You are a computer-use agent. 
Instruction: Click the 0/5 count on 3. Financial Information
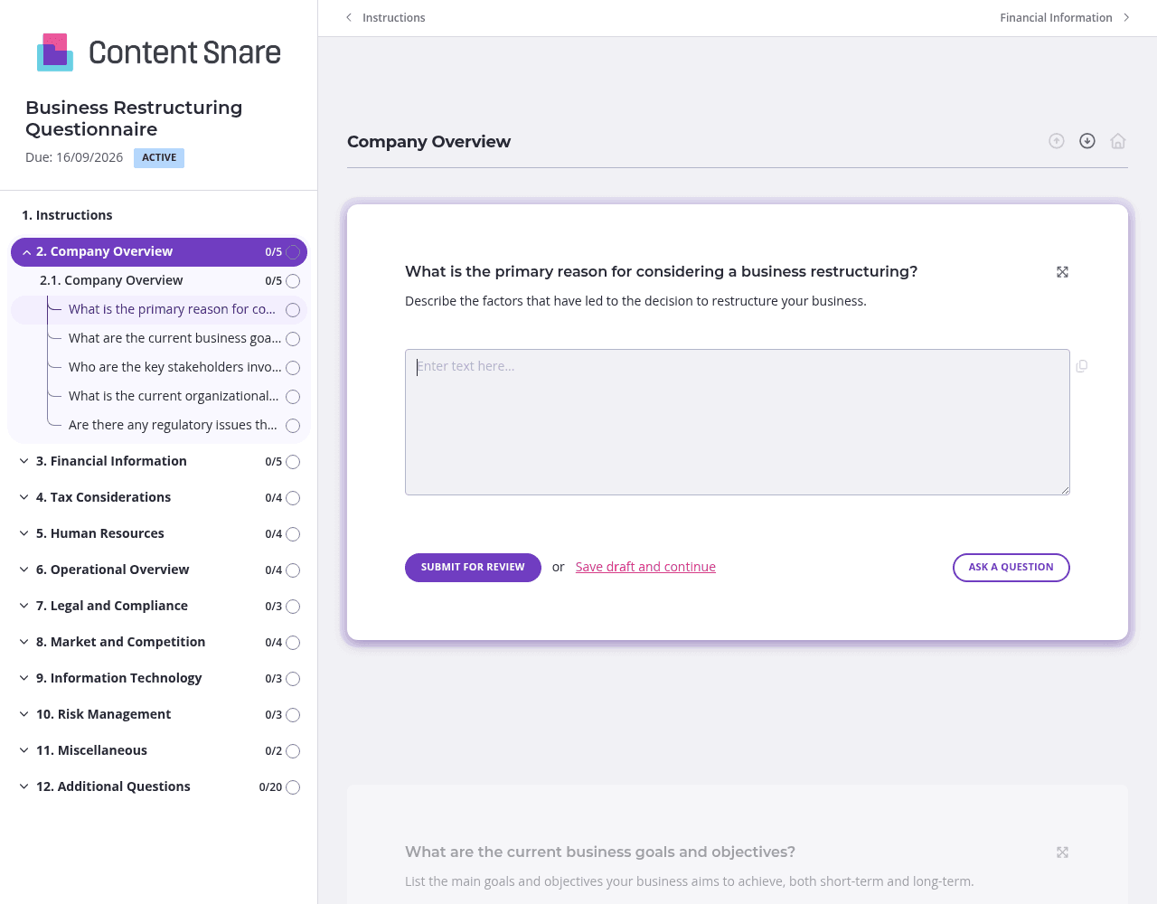[x=274, y=462]
